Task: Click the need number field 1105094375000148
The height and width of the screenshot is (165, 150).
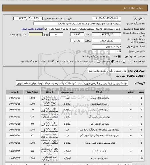Action: [x=107, y=19]
